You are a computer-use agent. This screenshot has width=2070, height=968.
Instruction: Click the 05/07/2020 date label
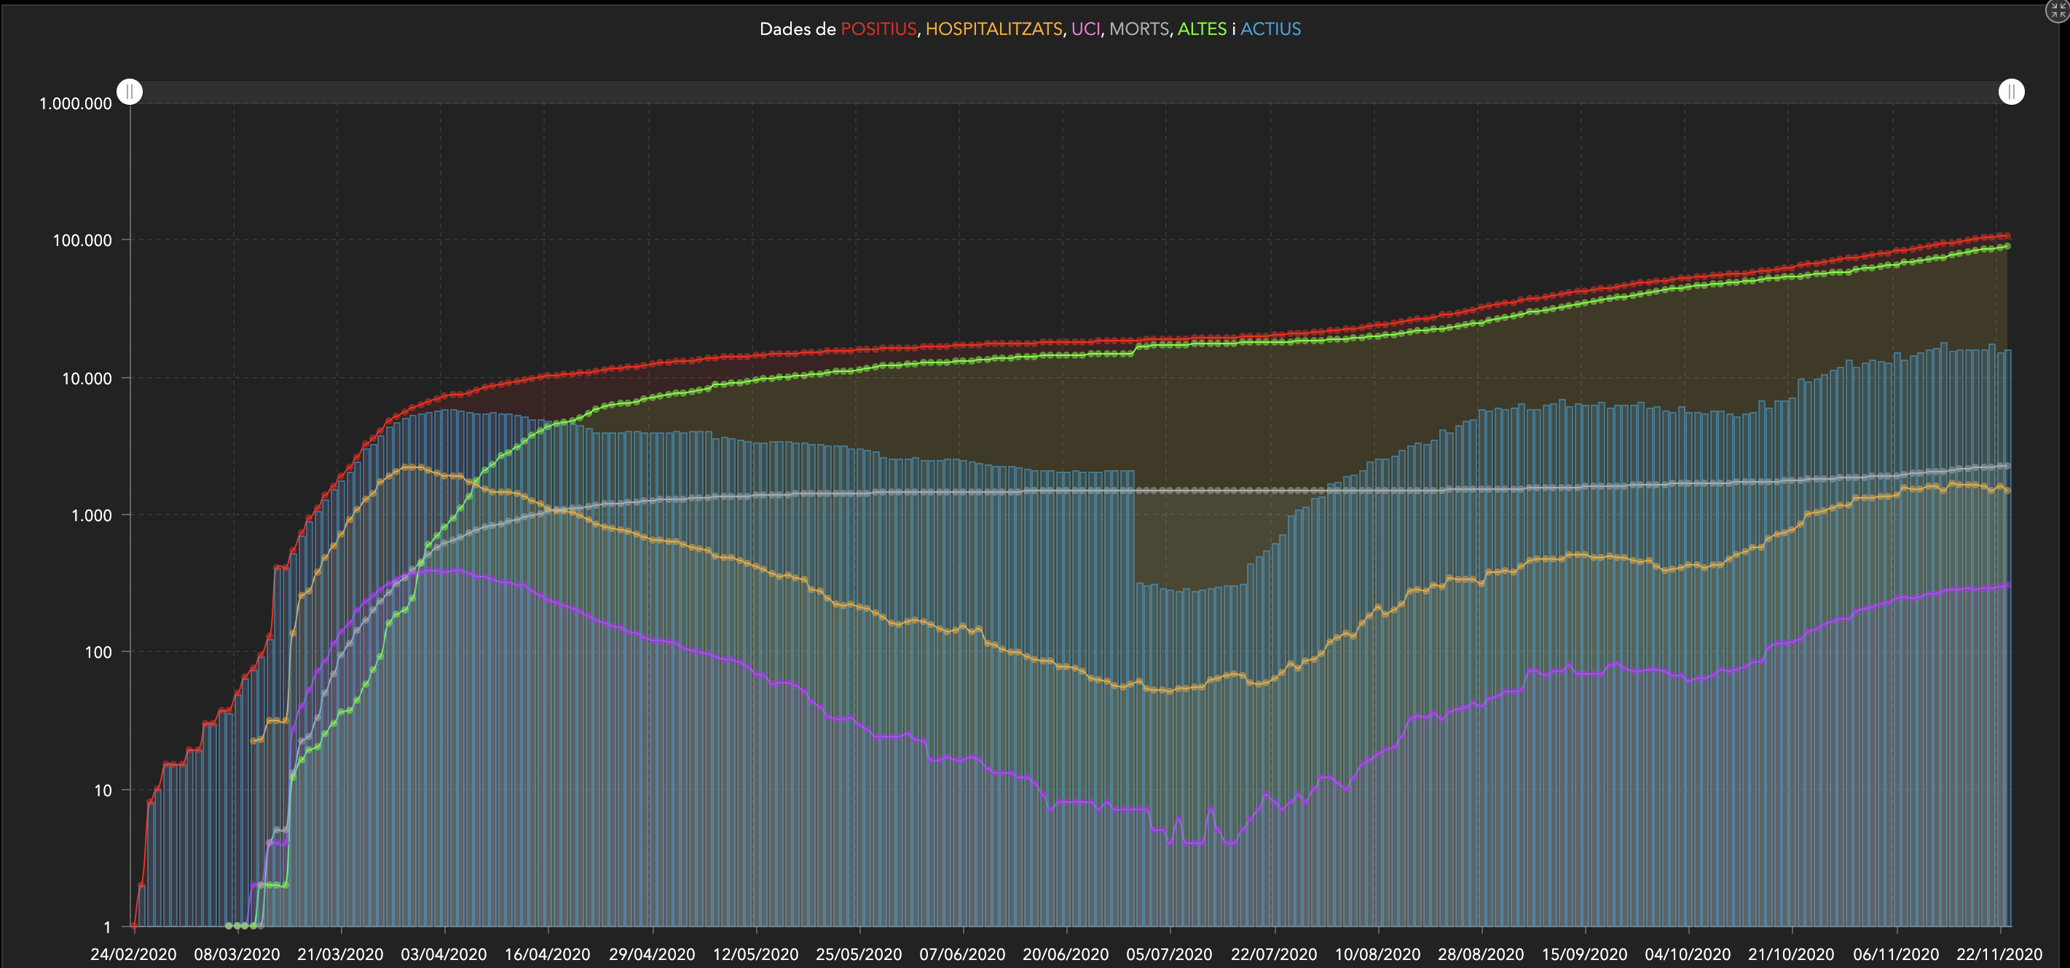click(x=1169, y=954)
